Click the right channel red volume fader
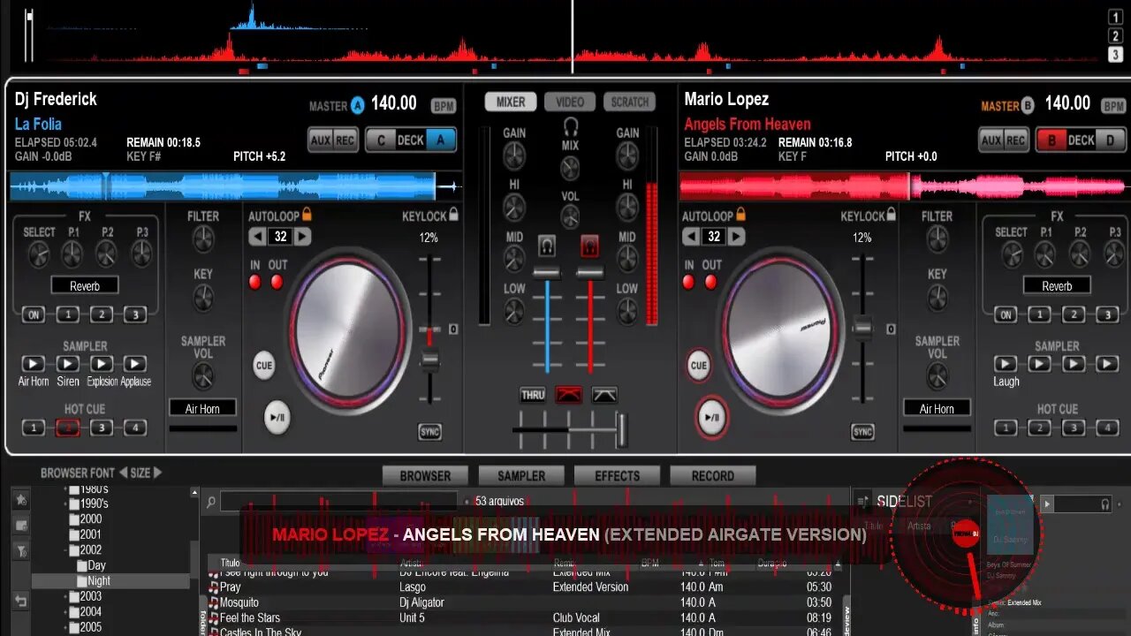 (589, 272)
